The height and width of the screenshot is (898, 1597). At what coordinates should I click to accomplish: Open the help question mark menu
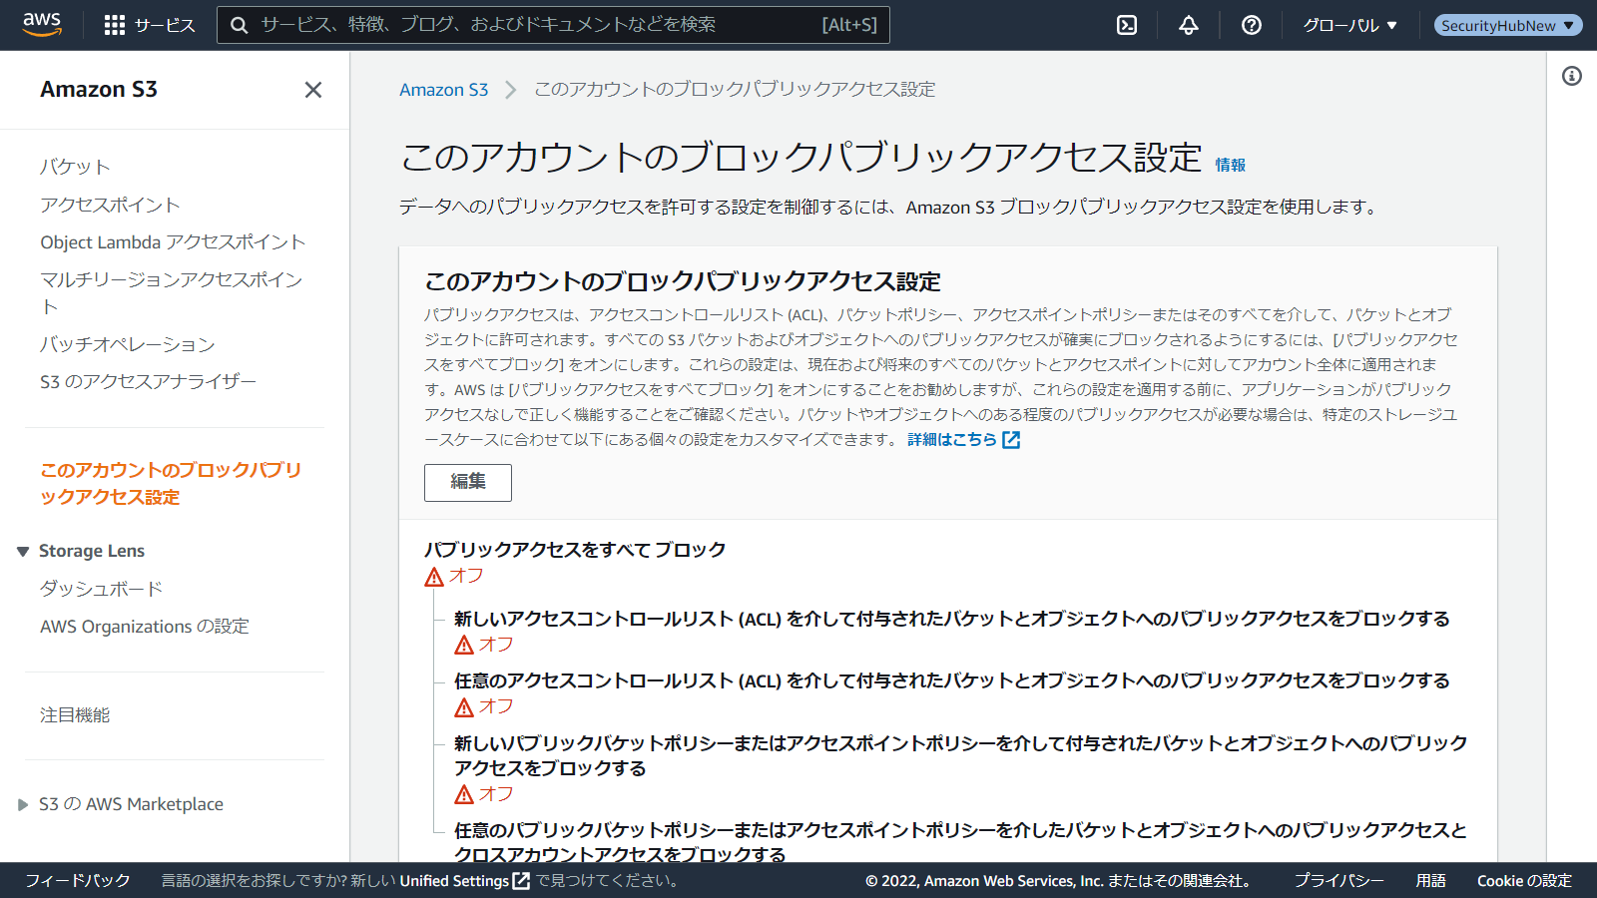click(1251, 25)
